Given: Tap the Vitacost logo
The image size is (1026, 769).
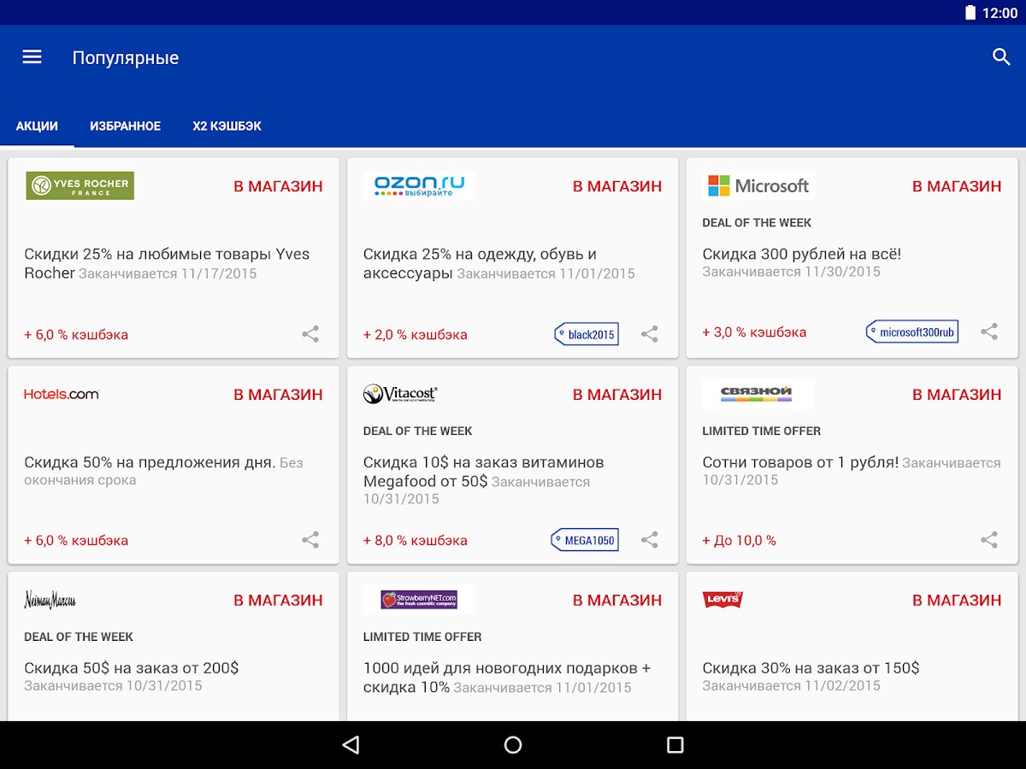Looking at the screenshot, I should (400, 394).
